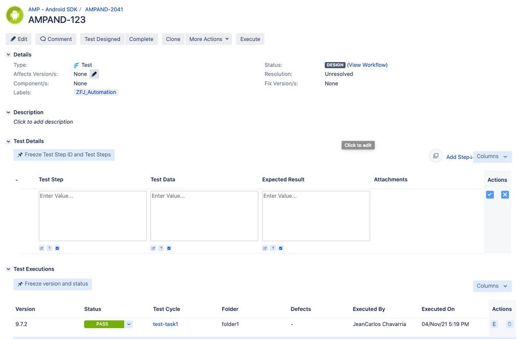
Task: Open the ZFJ_Automation label
Action: point(96,92)
